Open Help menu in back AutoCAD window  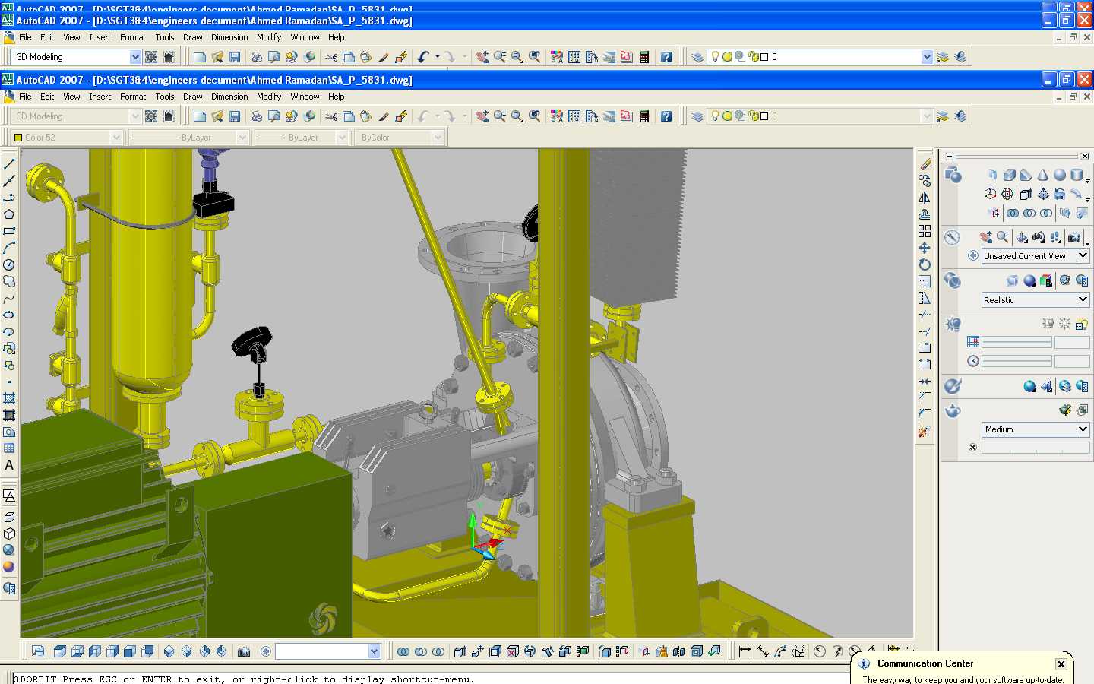(x=337, y=37)
